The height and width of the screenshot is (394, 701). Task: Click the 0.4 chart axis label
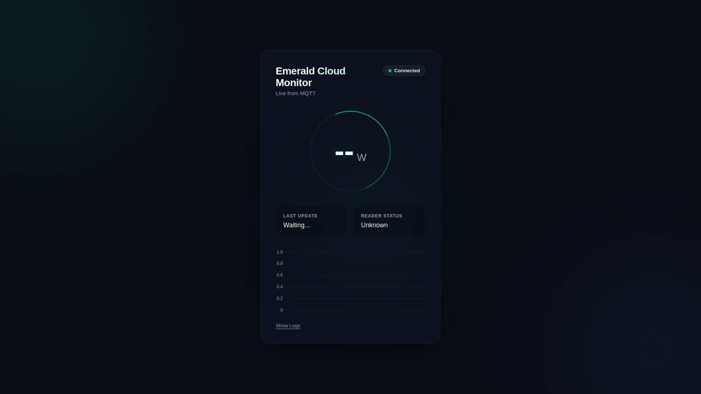[280, 287]
